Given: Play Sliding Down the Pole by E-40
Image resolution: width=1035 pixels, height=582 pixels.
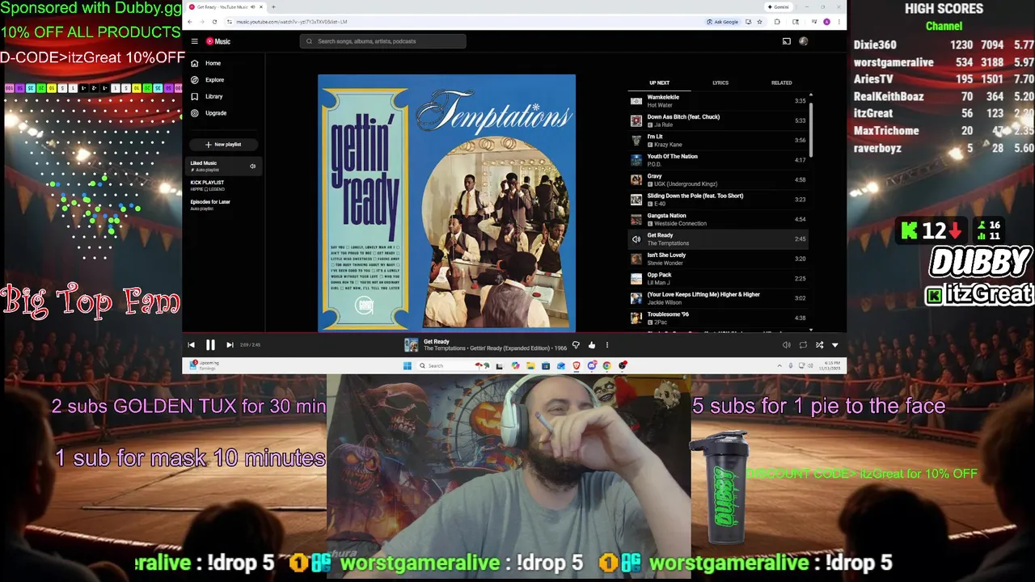Looking at the screenshot, I should [718, 200].
